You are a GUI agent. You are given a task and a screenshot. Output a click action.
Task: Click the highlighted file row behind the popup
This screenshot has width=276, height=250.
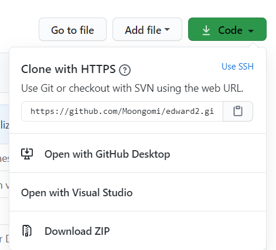click(x=5, y=124)
